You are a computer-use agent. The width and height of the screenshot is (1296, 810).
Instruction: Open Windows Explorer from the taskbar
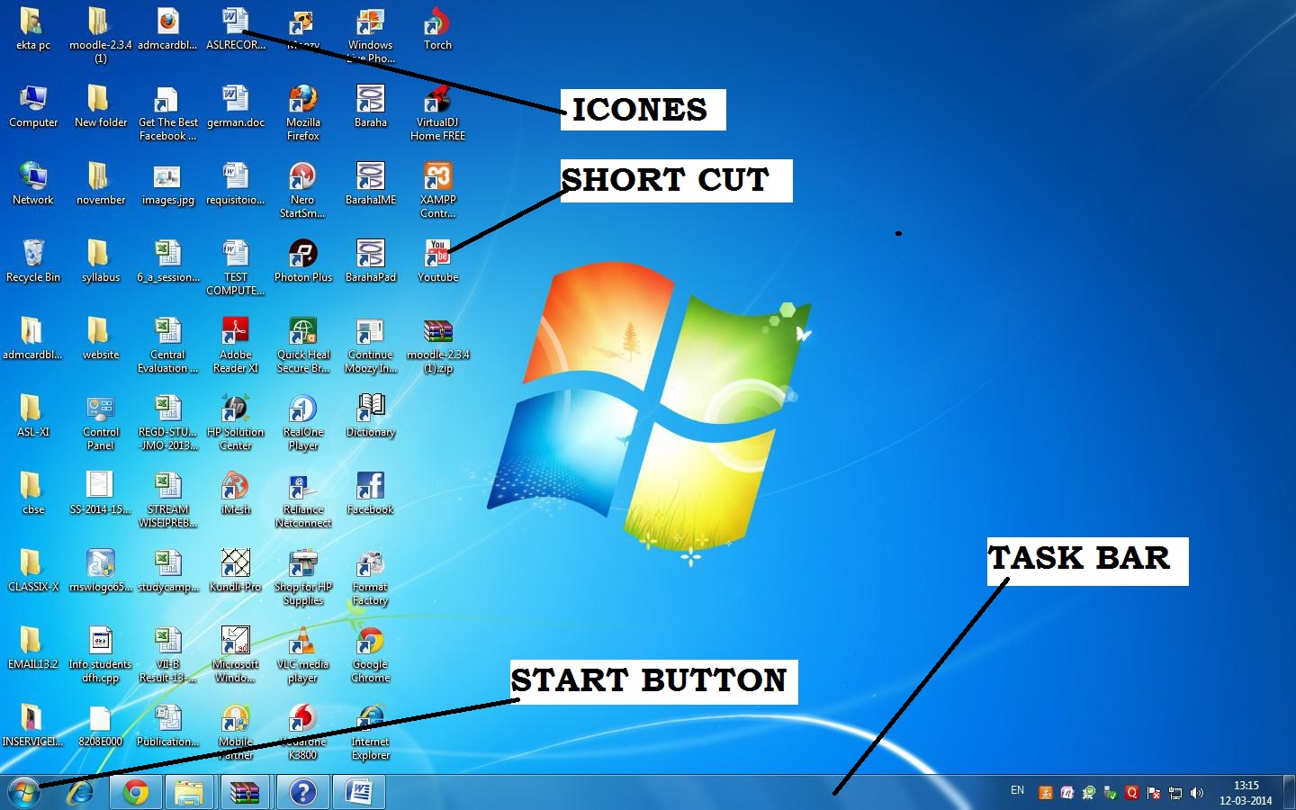pos(190,792)
